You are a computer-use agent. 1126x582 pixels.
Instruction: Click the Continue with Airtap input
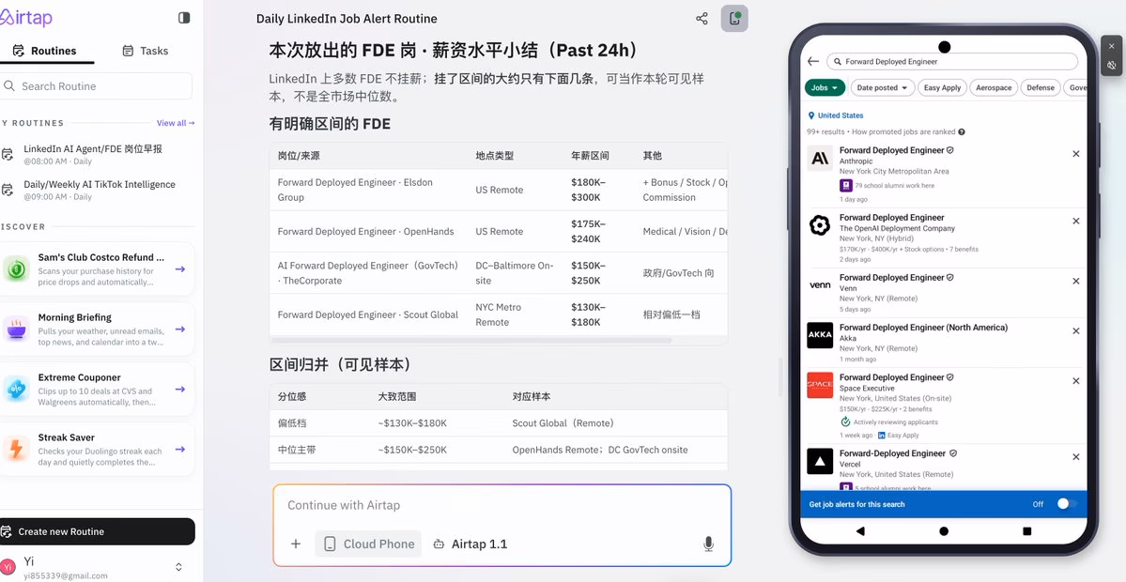click(x=501, y=505)
